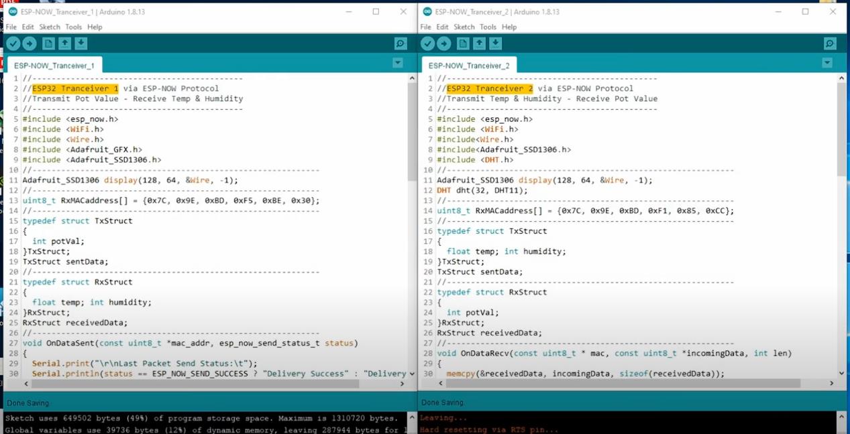Open Sketch menu in Tranceiver_1 window

click(x=50, y=27)
